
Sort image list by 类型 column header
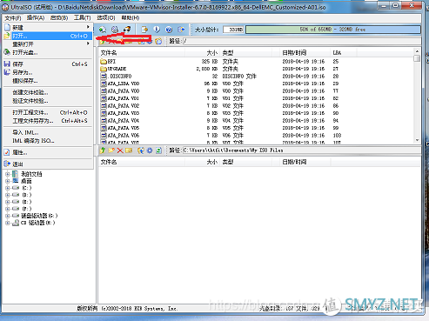(x=246, y=53)
